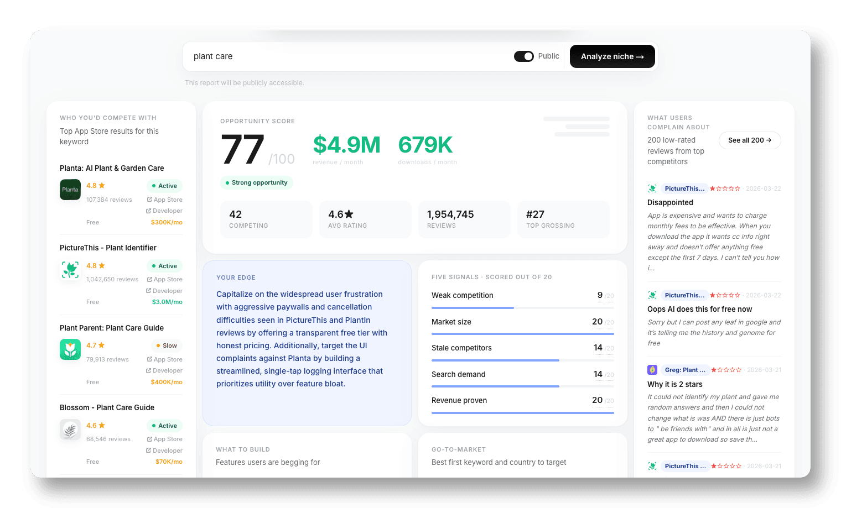Open Planta's App Store link

(164, 200)
